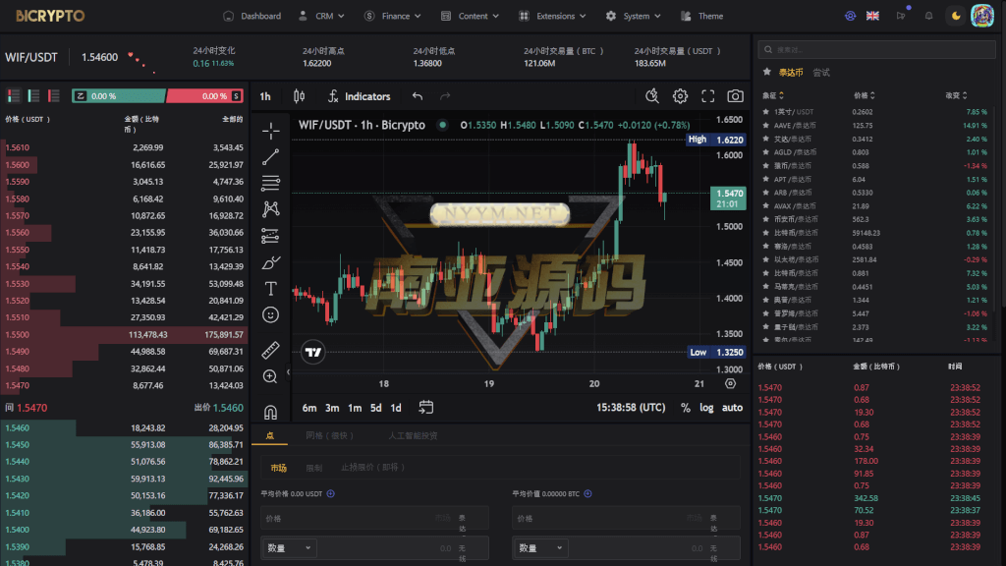Toggle dark mode moon icon
The width and height of the screenshot is (1006, 566).
coord(956,16)
